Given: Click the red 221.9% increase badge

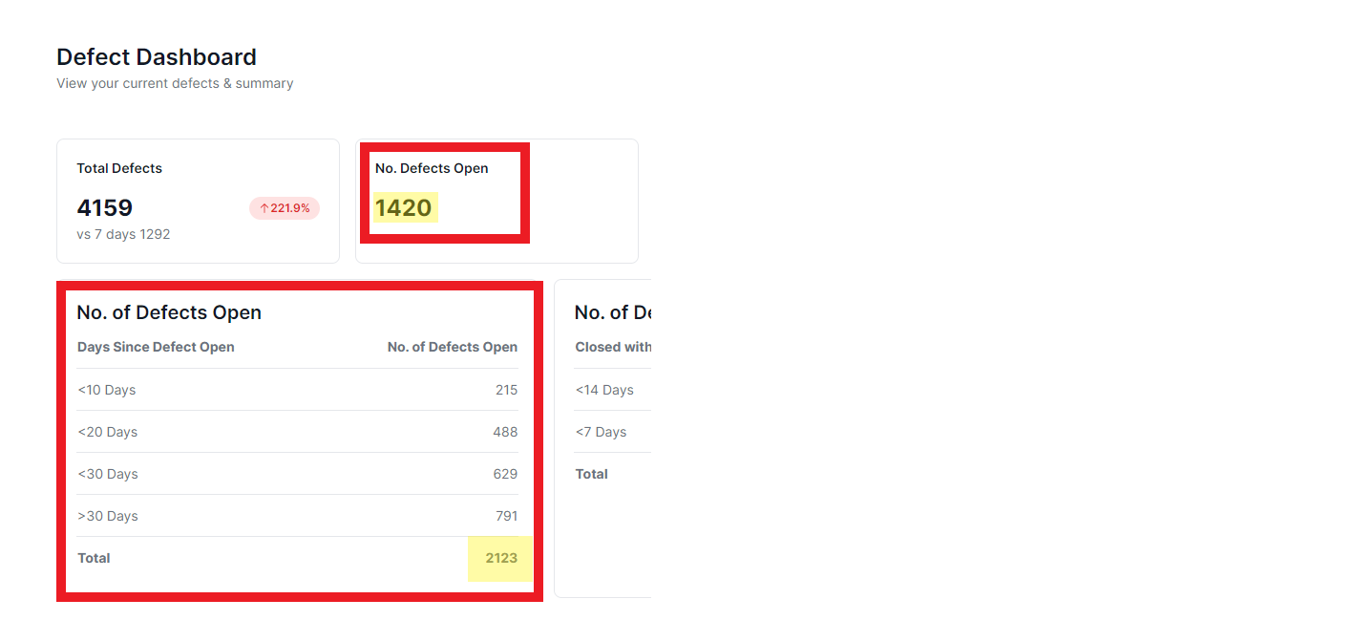Looking at the screenshot, I should pyautogui.click(x=285, y=208).
